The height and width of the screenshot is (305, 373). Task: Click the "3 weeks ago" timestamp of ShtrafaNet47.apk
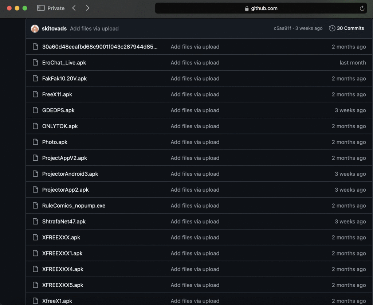[x=350, y=222]
